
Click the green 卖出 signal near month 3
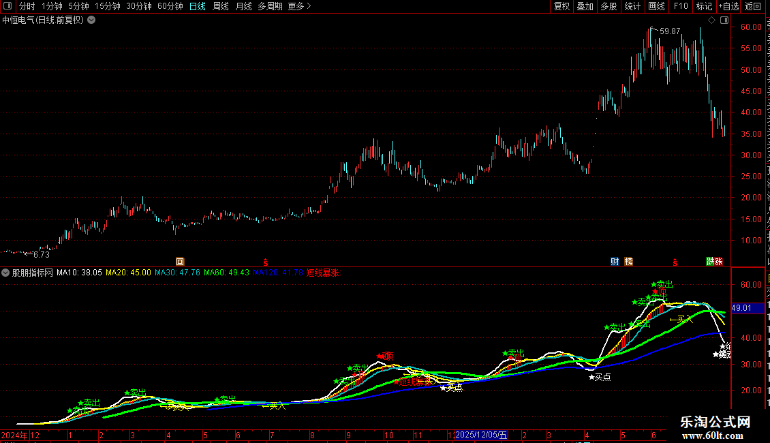pos(135,393)
